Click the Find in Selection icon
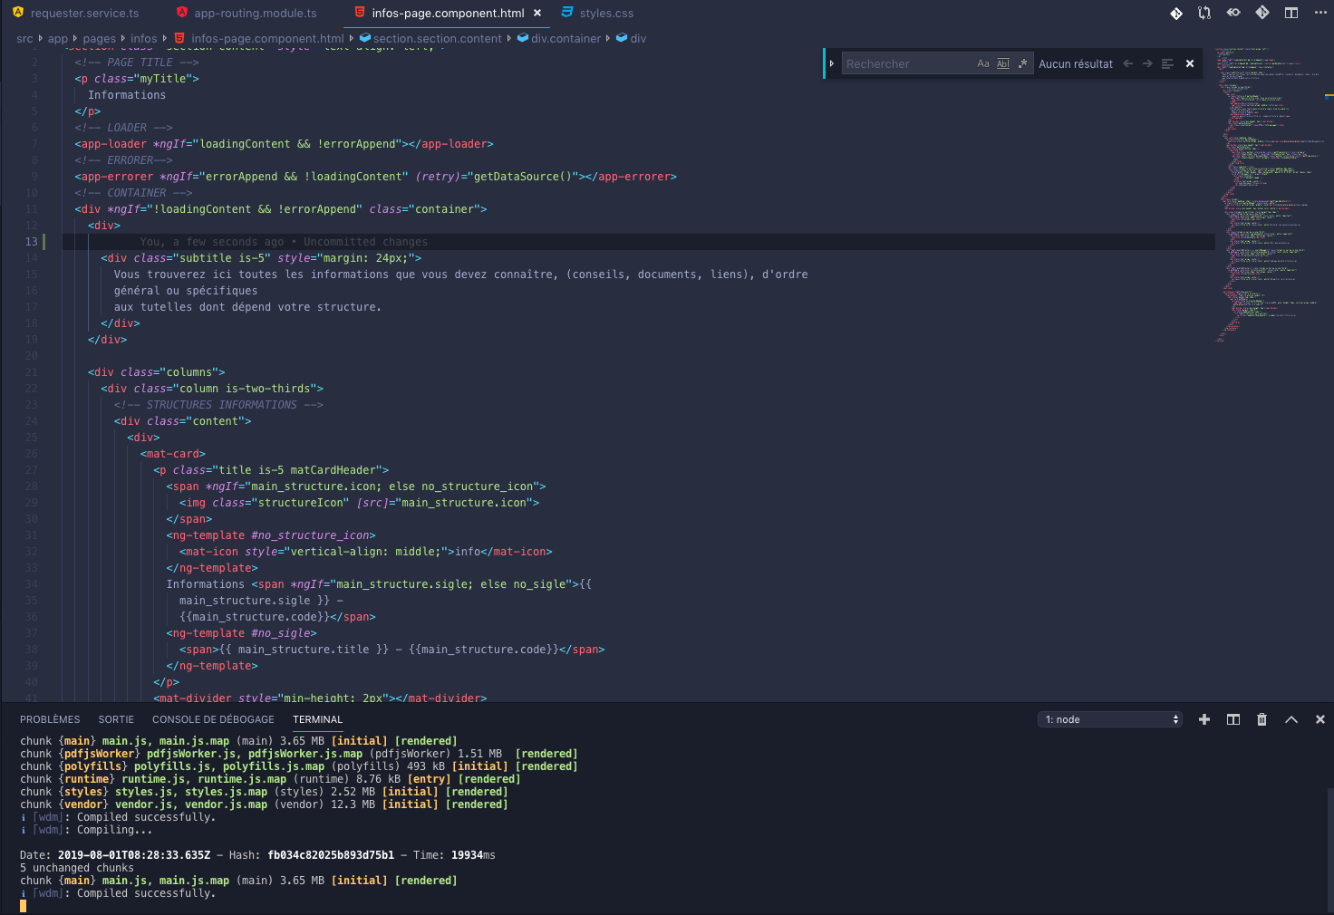The image size is (1334, 915). coord(1167,63)
